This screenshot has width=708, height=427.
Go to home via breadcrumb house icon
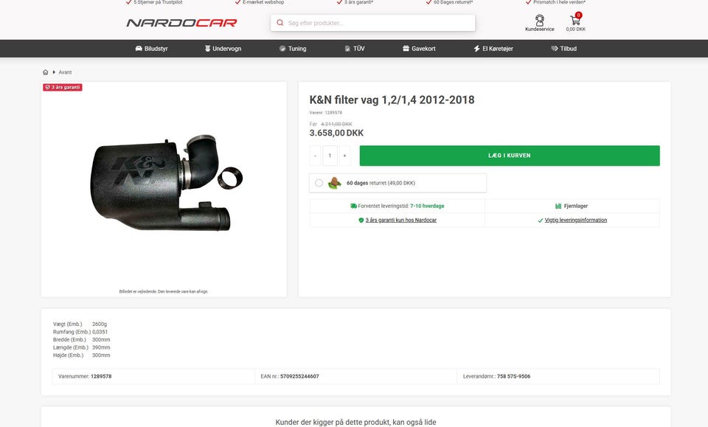pos(45,72)
